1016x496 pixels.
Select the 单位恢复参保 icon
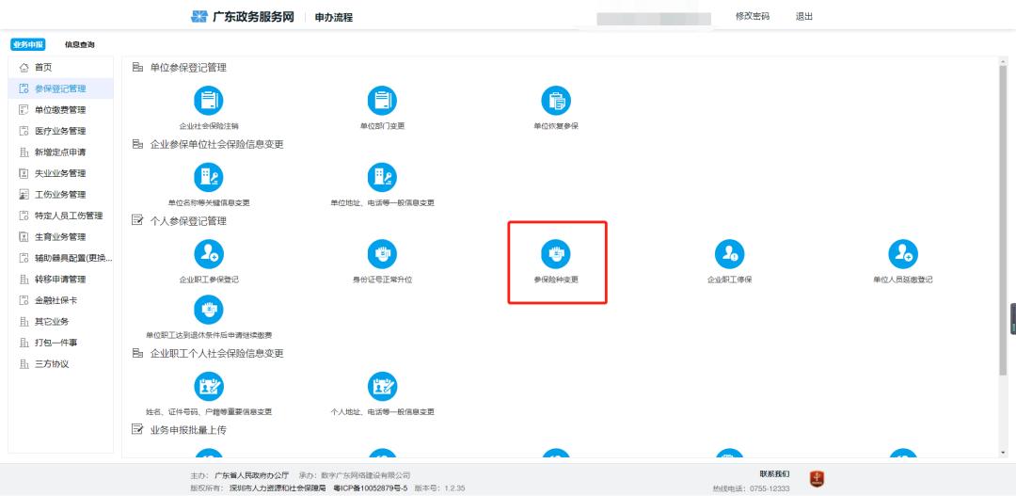point(555,101)
